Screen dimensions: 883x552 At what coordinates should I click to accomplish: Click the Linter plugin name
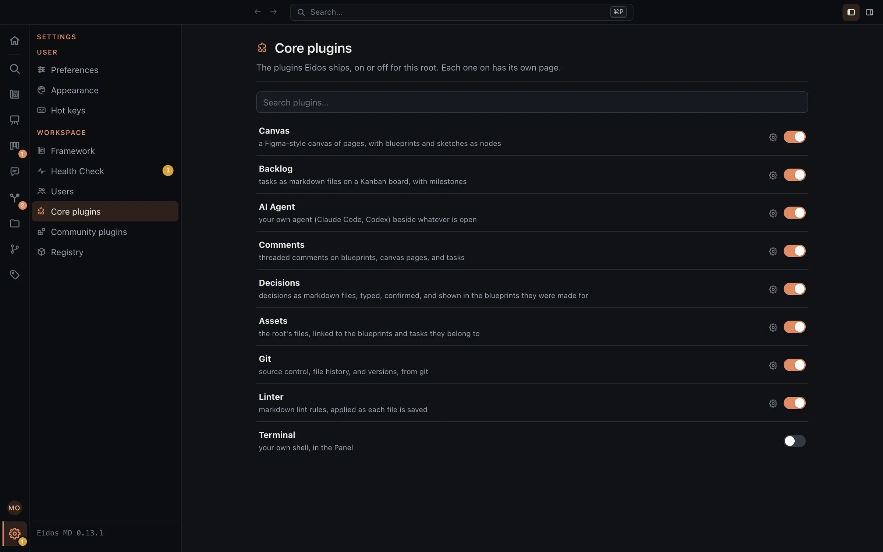[271, 397]
